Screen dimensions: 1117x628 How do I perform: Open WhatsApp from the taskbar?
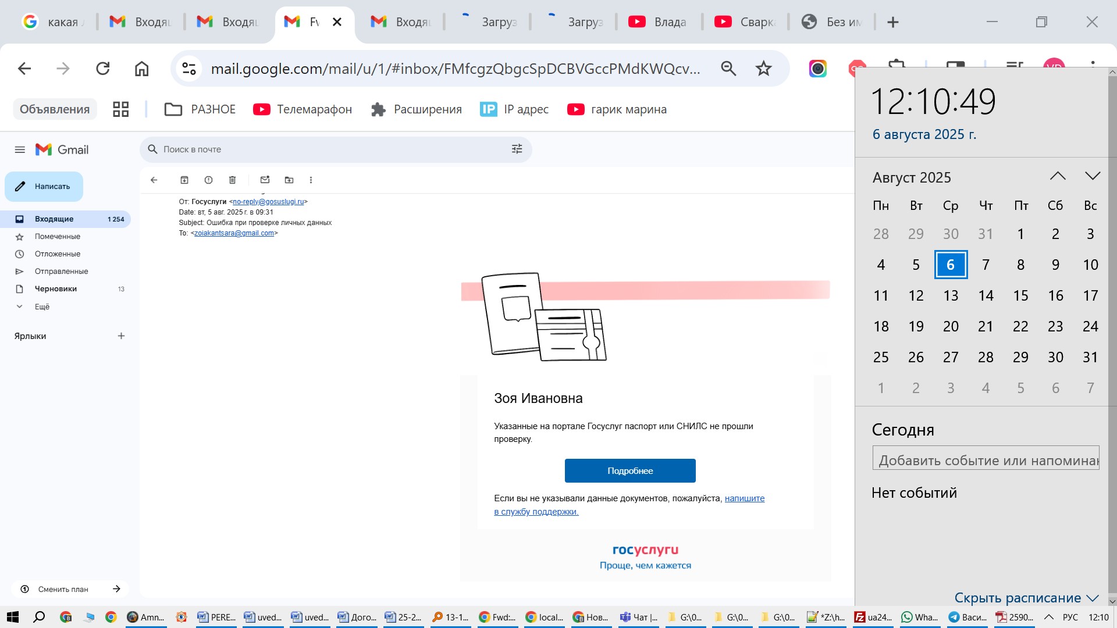pos(919,617)
